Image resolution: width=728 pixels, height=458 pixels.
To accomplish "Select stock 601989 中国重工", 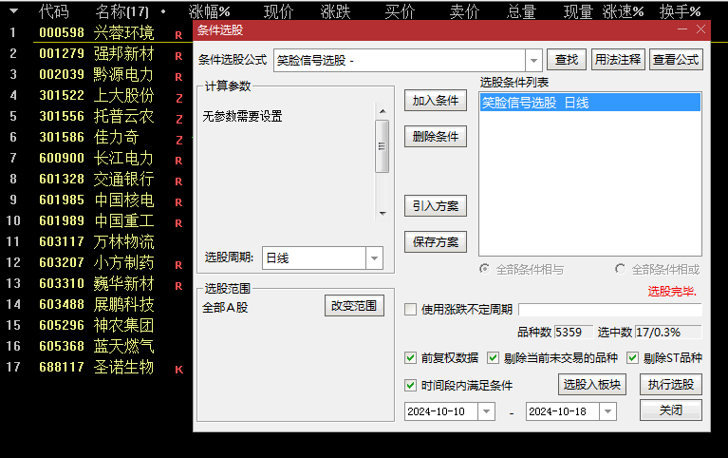I will [x=96, y=220].
